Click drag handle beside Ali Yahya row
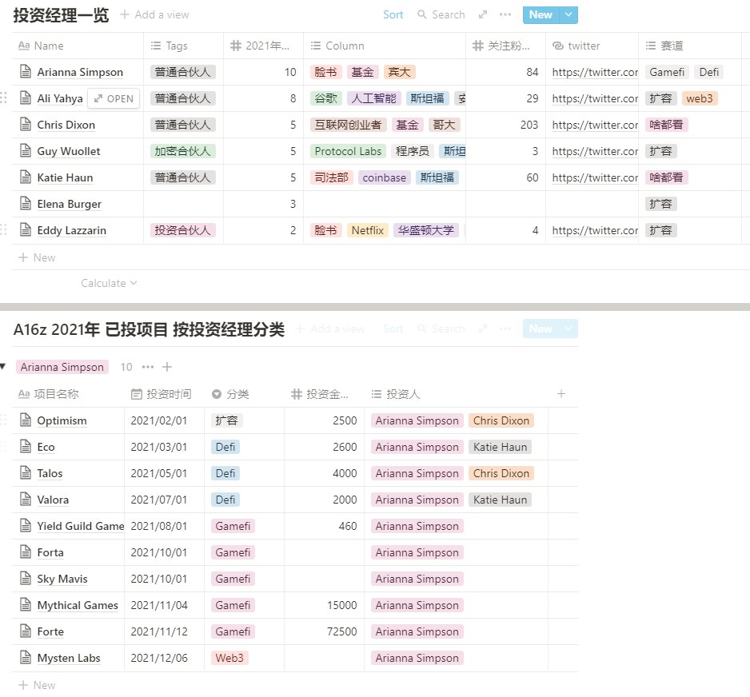Viewport: 750px width, 697px height. tap(3, 98)
